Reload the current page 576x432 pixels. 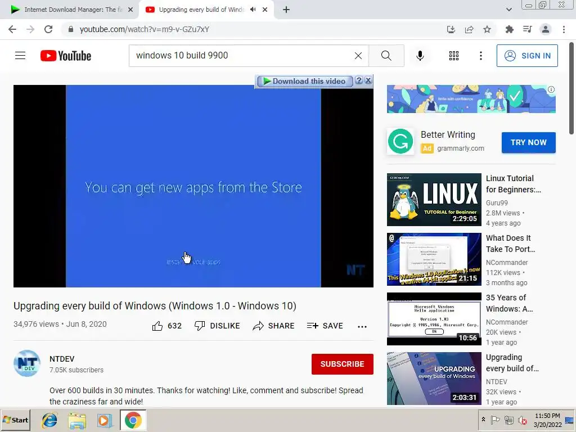pos(48,29)
